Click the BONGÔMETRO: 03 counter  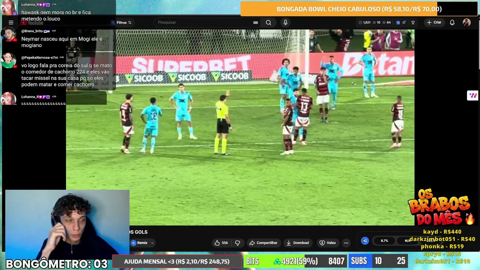(x=56, y=264)
